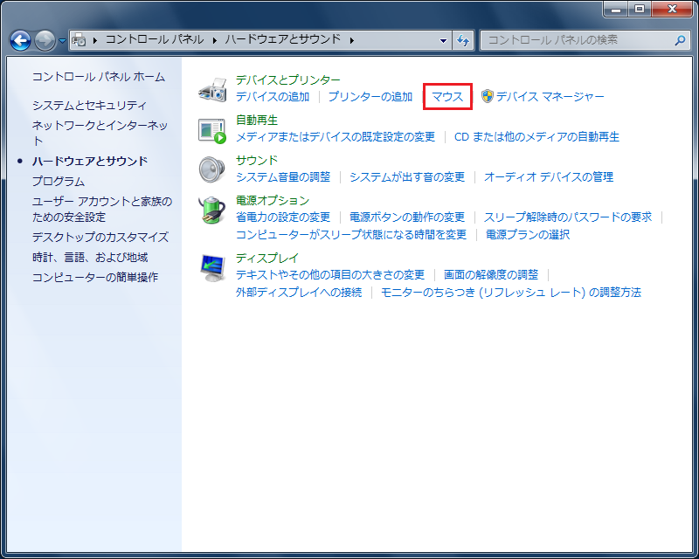Click the AutoPlay (自動再生) icon
This screenshot has height=559, width=699.
(212, 129)
